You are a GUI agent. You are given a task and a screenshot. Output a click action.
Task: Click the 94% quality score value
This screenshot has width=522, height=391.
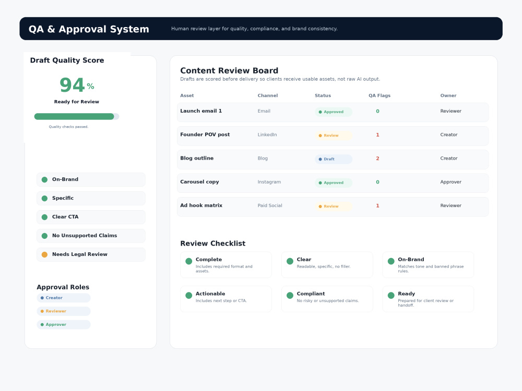[77, 85]
